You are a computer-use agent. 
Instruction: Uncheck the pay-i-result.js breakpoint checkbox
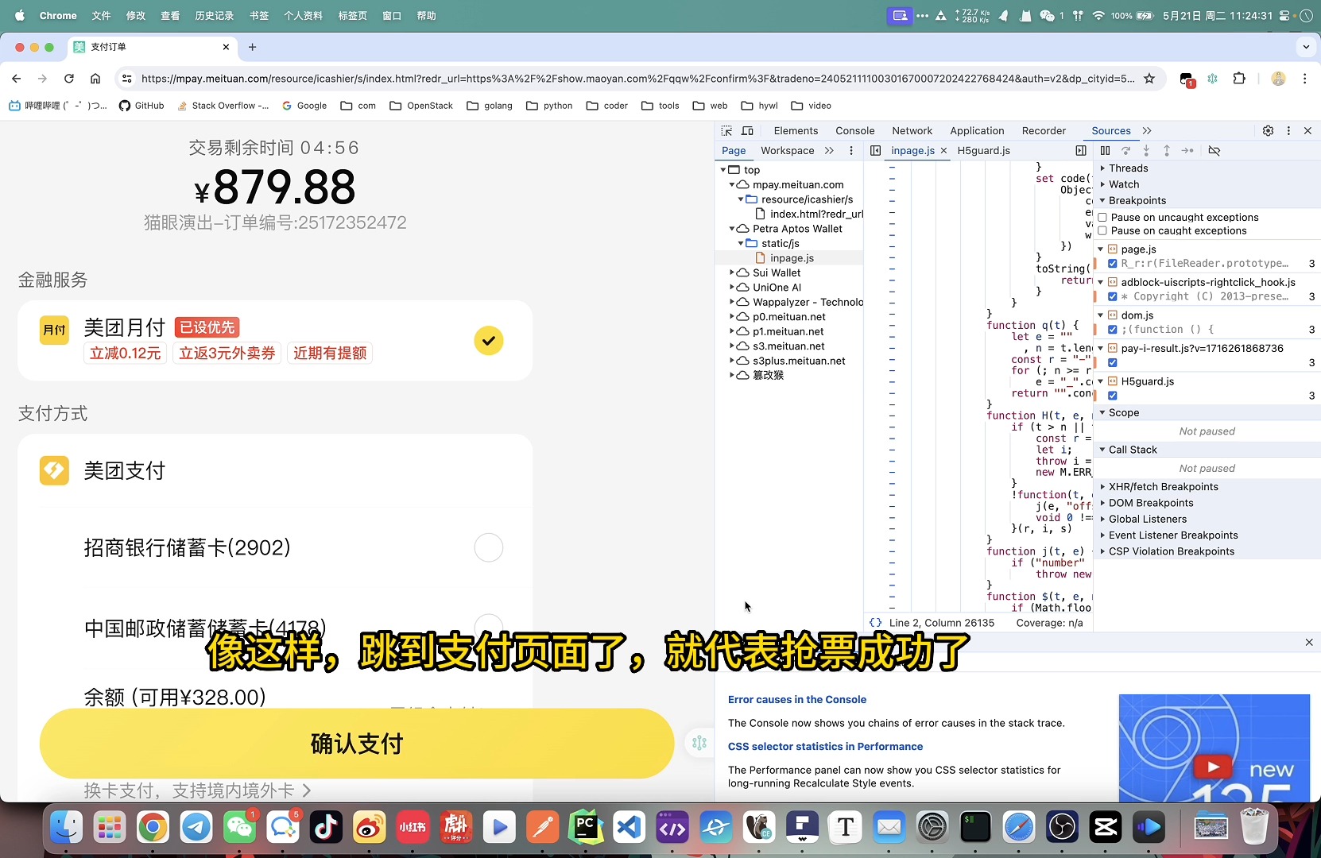pyautogui.click(x=1113, y=363)
